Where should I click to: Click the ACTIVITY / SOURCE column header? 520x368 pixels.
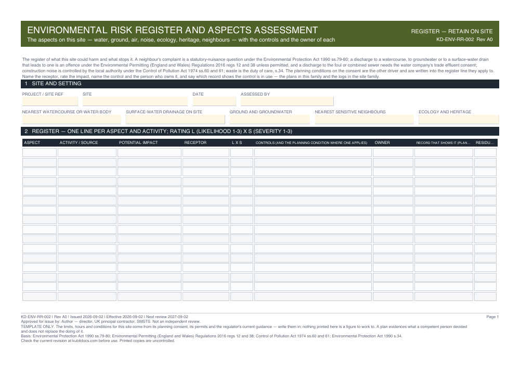point(79,142)
